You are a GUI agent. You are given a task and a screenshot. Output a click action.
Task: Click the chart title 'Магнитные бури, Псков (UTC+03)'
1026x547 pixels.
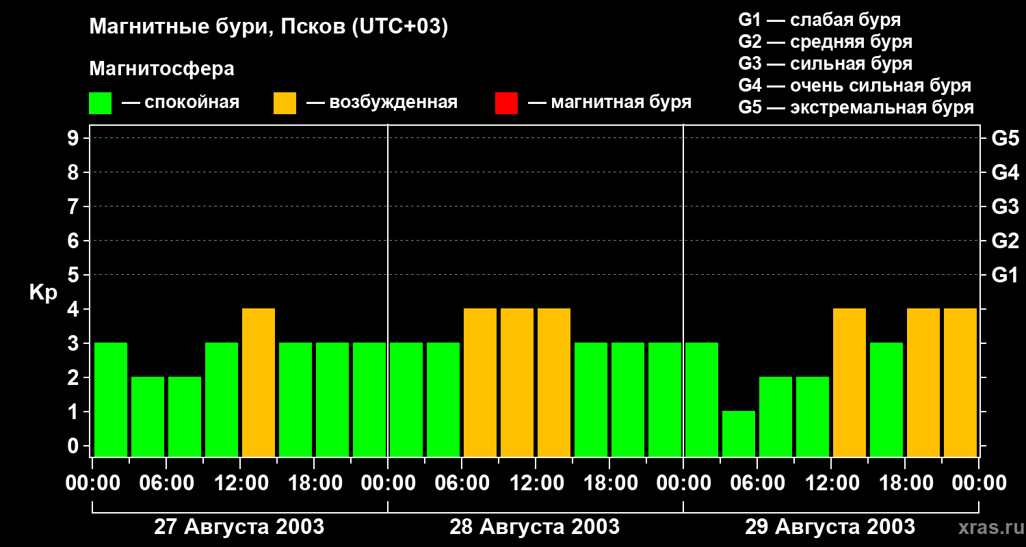[x=269, y=27]
